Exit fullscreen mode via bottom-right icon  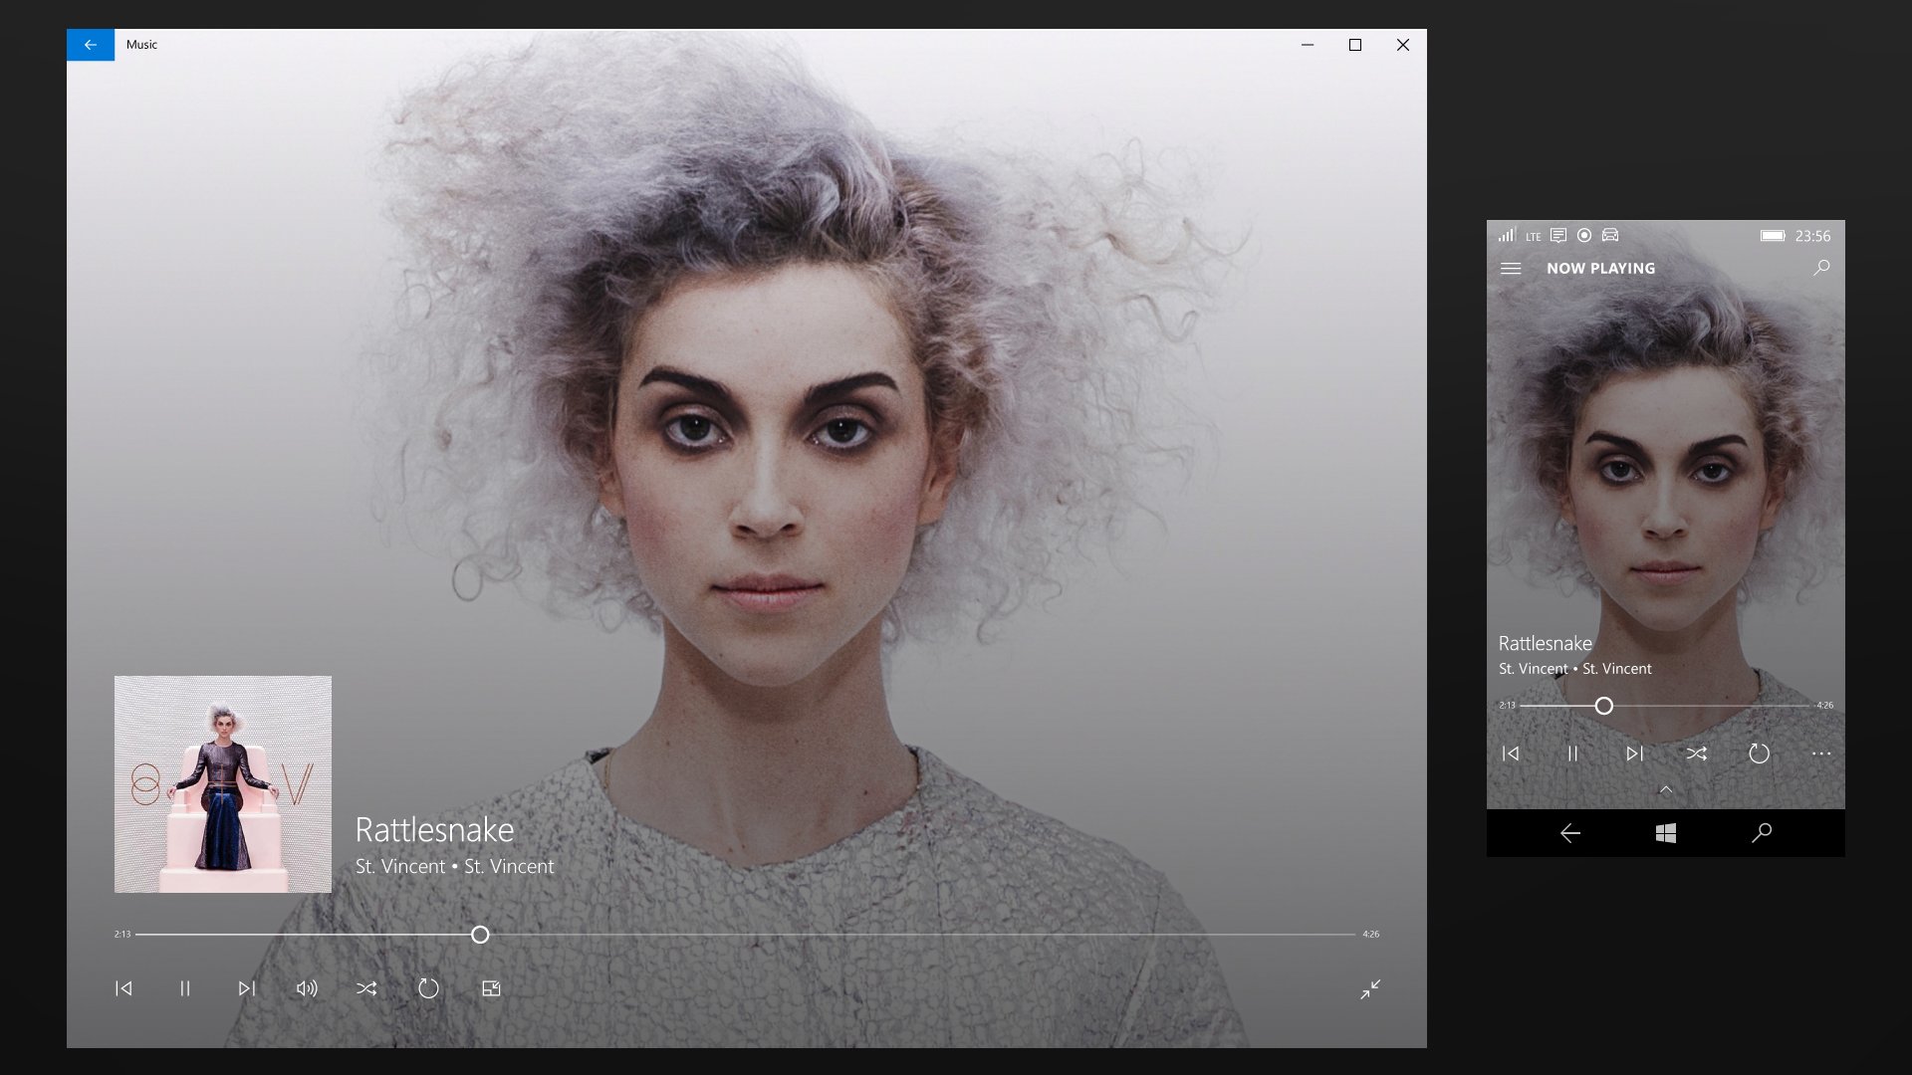tap(1371, 988)
